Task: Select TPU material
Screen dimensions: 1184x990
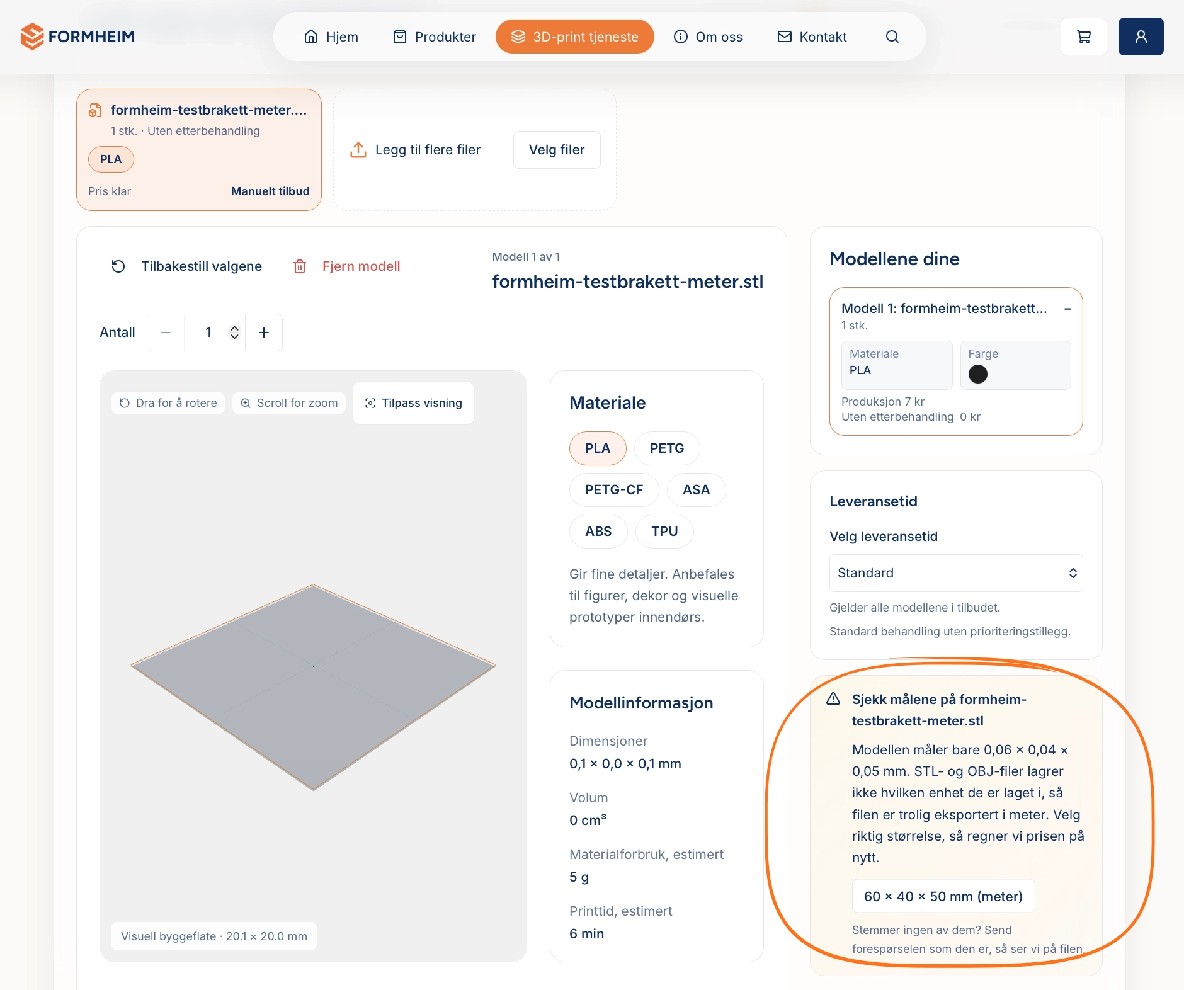Action: click(x=665, y=532)
